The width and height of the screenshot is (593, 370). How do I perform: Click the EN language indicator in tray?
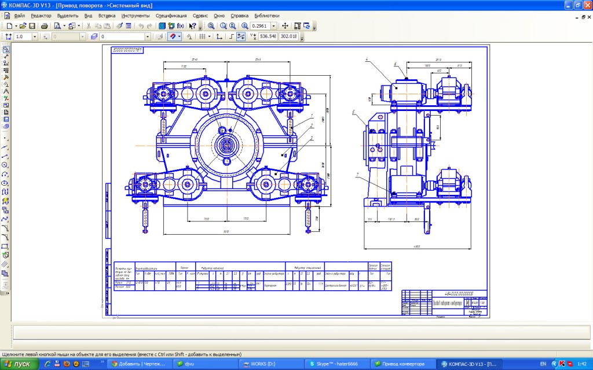pos(543,364)
